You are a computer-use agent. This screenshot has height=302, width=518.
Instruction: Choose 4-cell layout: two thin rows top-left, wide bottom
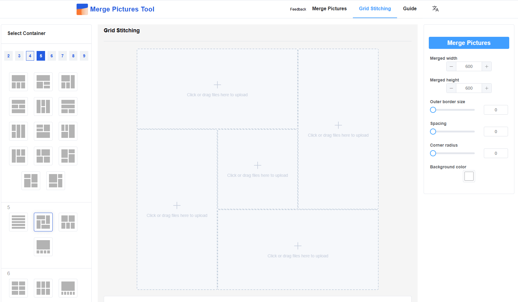[43, 131]
